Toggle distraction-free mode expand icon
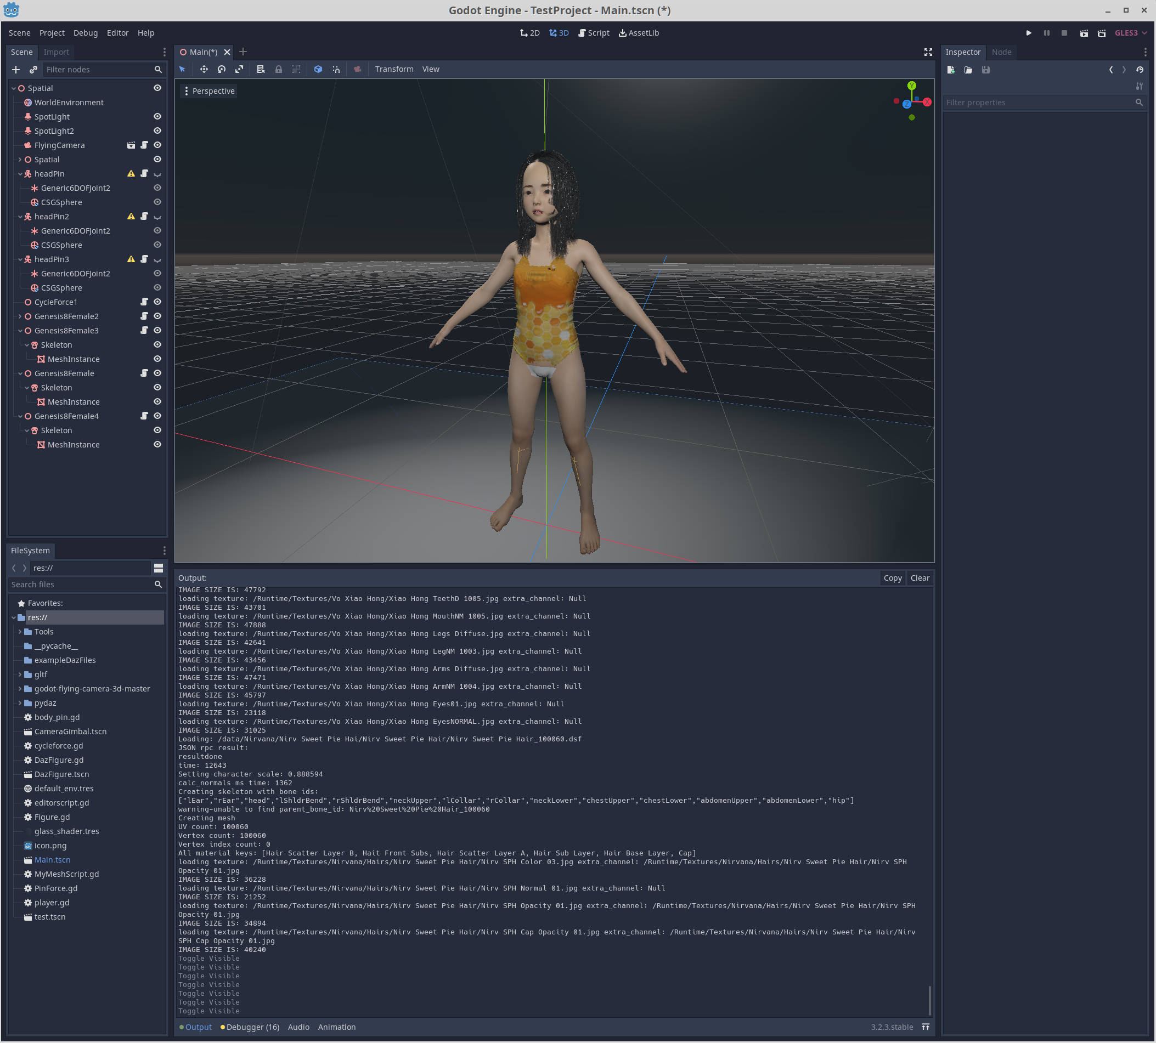Viewport: 1156px width, 1043px height. coord(928,52)
